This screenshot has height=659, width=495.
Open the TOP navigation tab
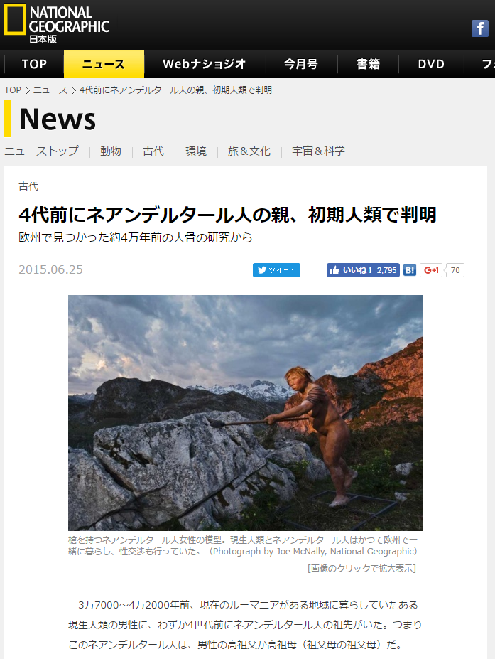tap(34, 64)
